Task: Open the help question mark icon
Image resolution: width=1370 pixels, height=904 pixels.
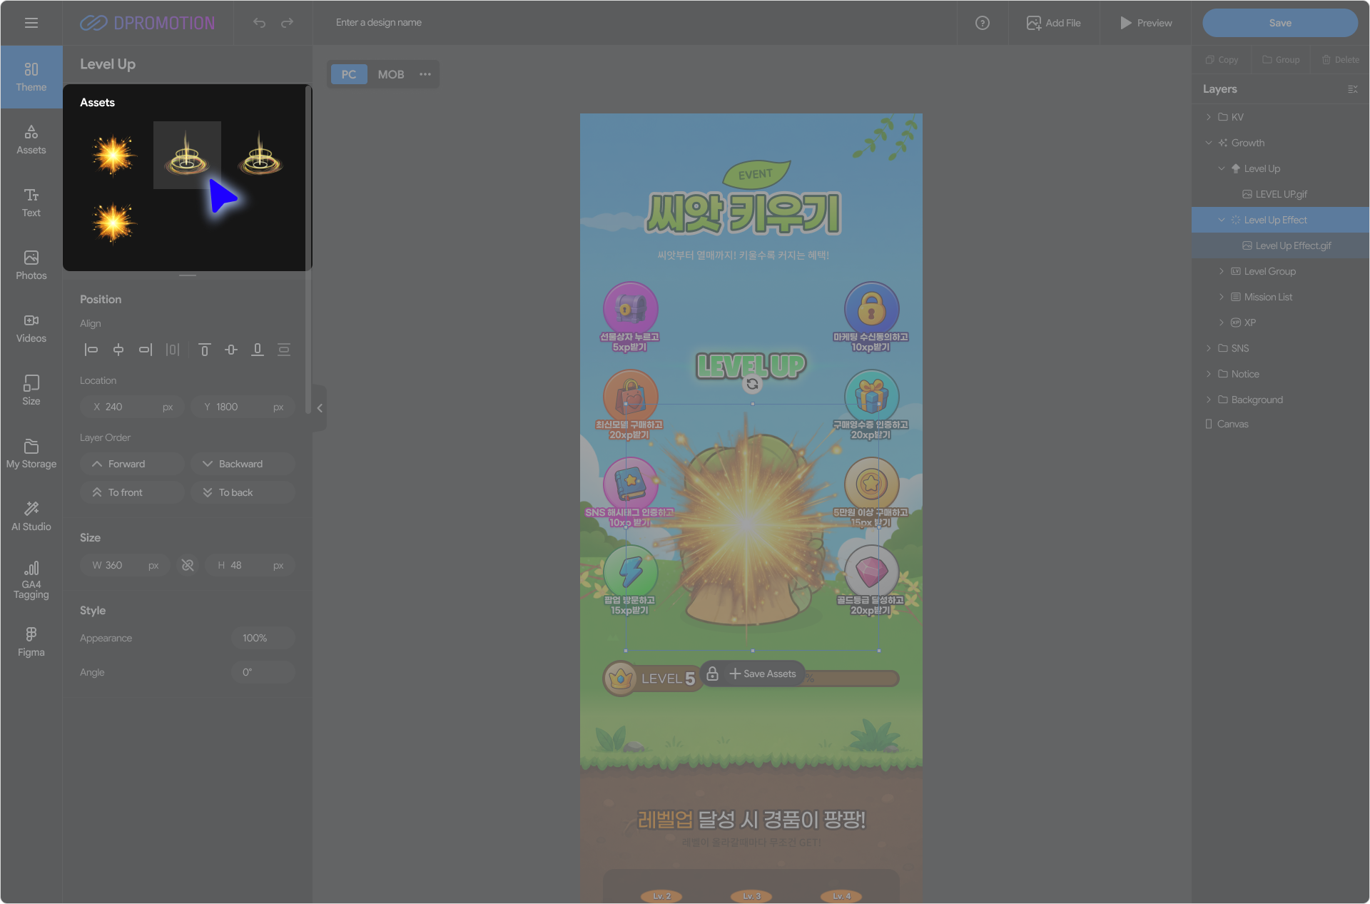Action: click(x=983, y=23)
